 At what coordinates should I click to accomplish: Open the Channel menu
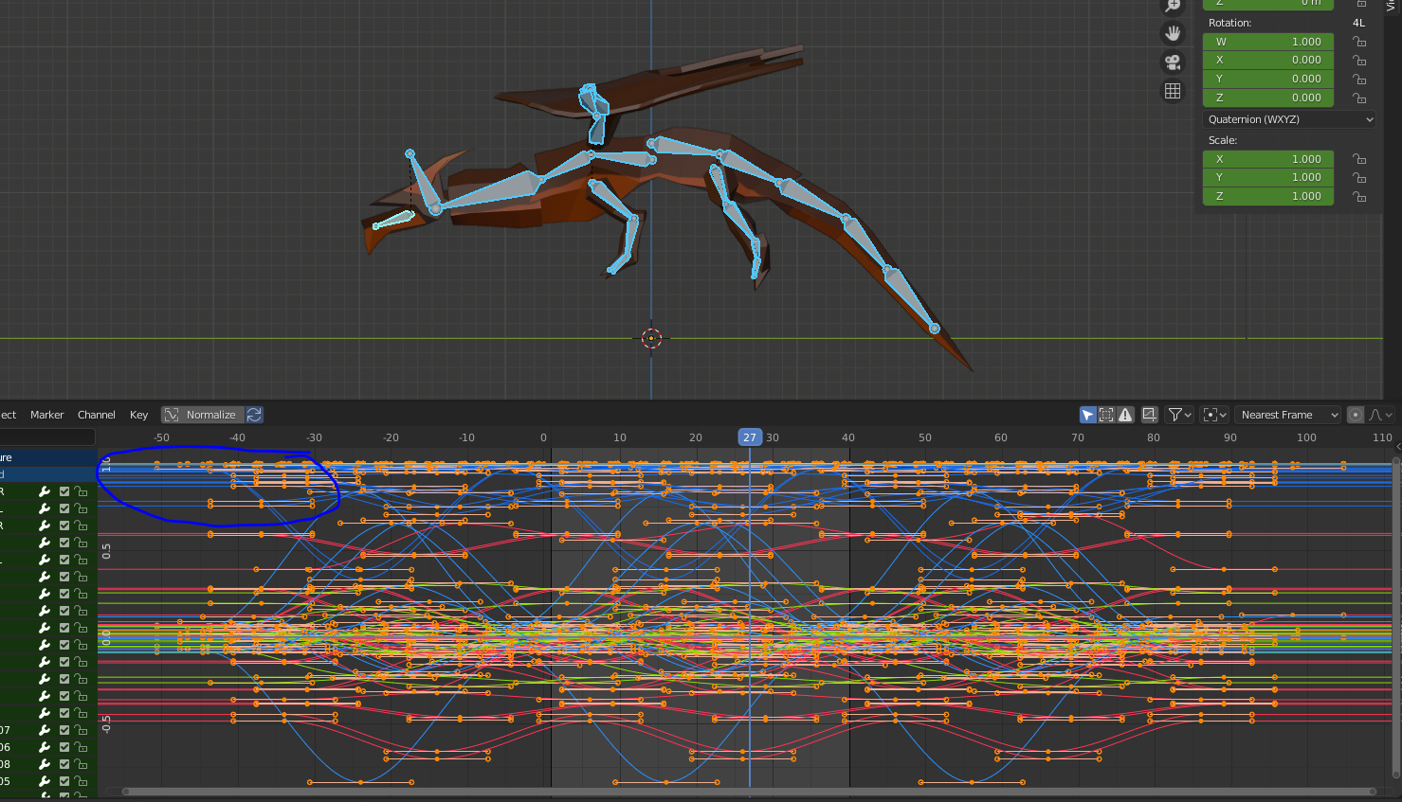tap(97, 415)
